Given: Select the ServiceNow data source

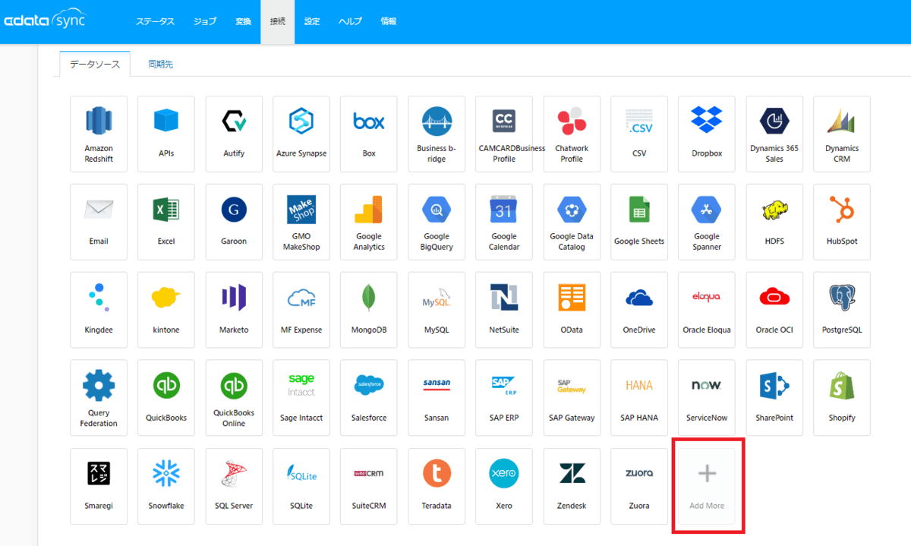Looking at the screenshot, I should pyautogui.click(x=707, y=398).
